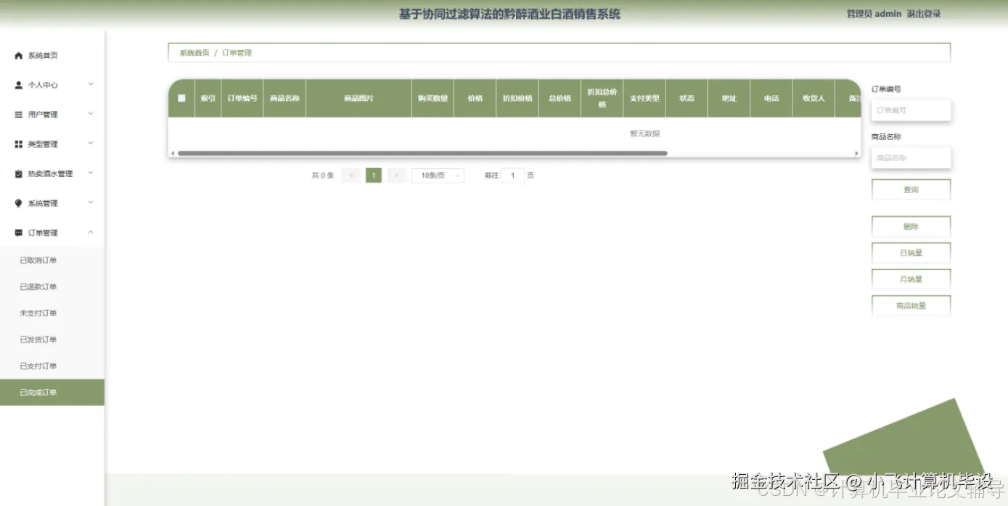Click the 前往 page jump input box

[513, 175]
